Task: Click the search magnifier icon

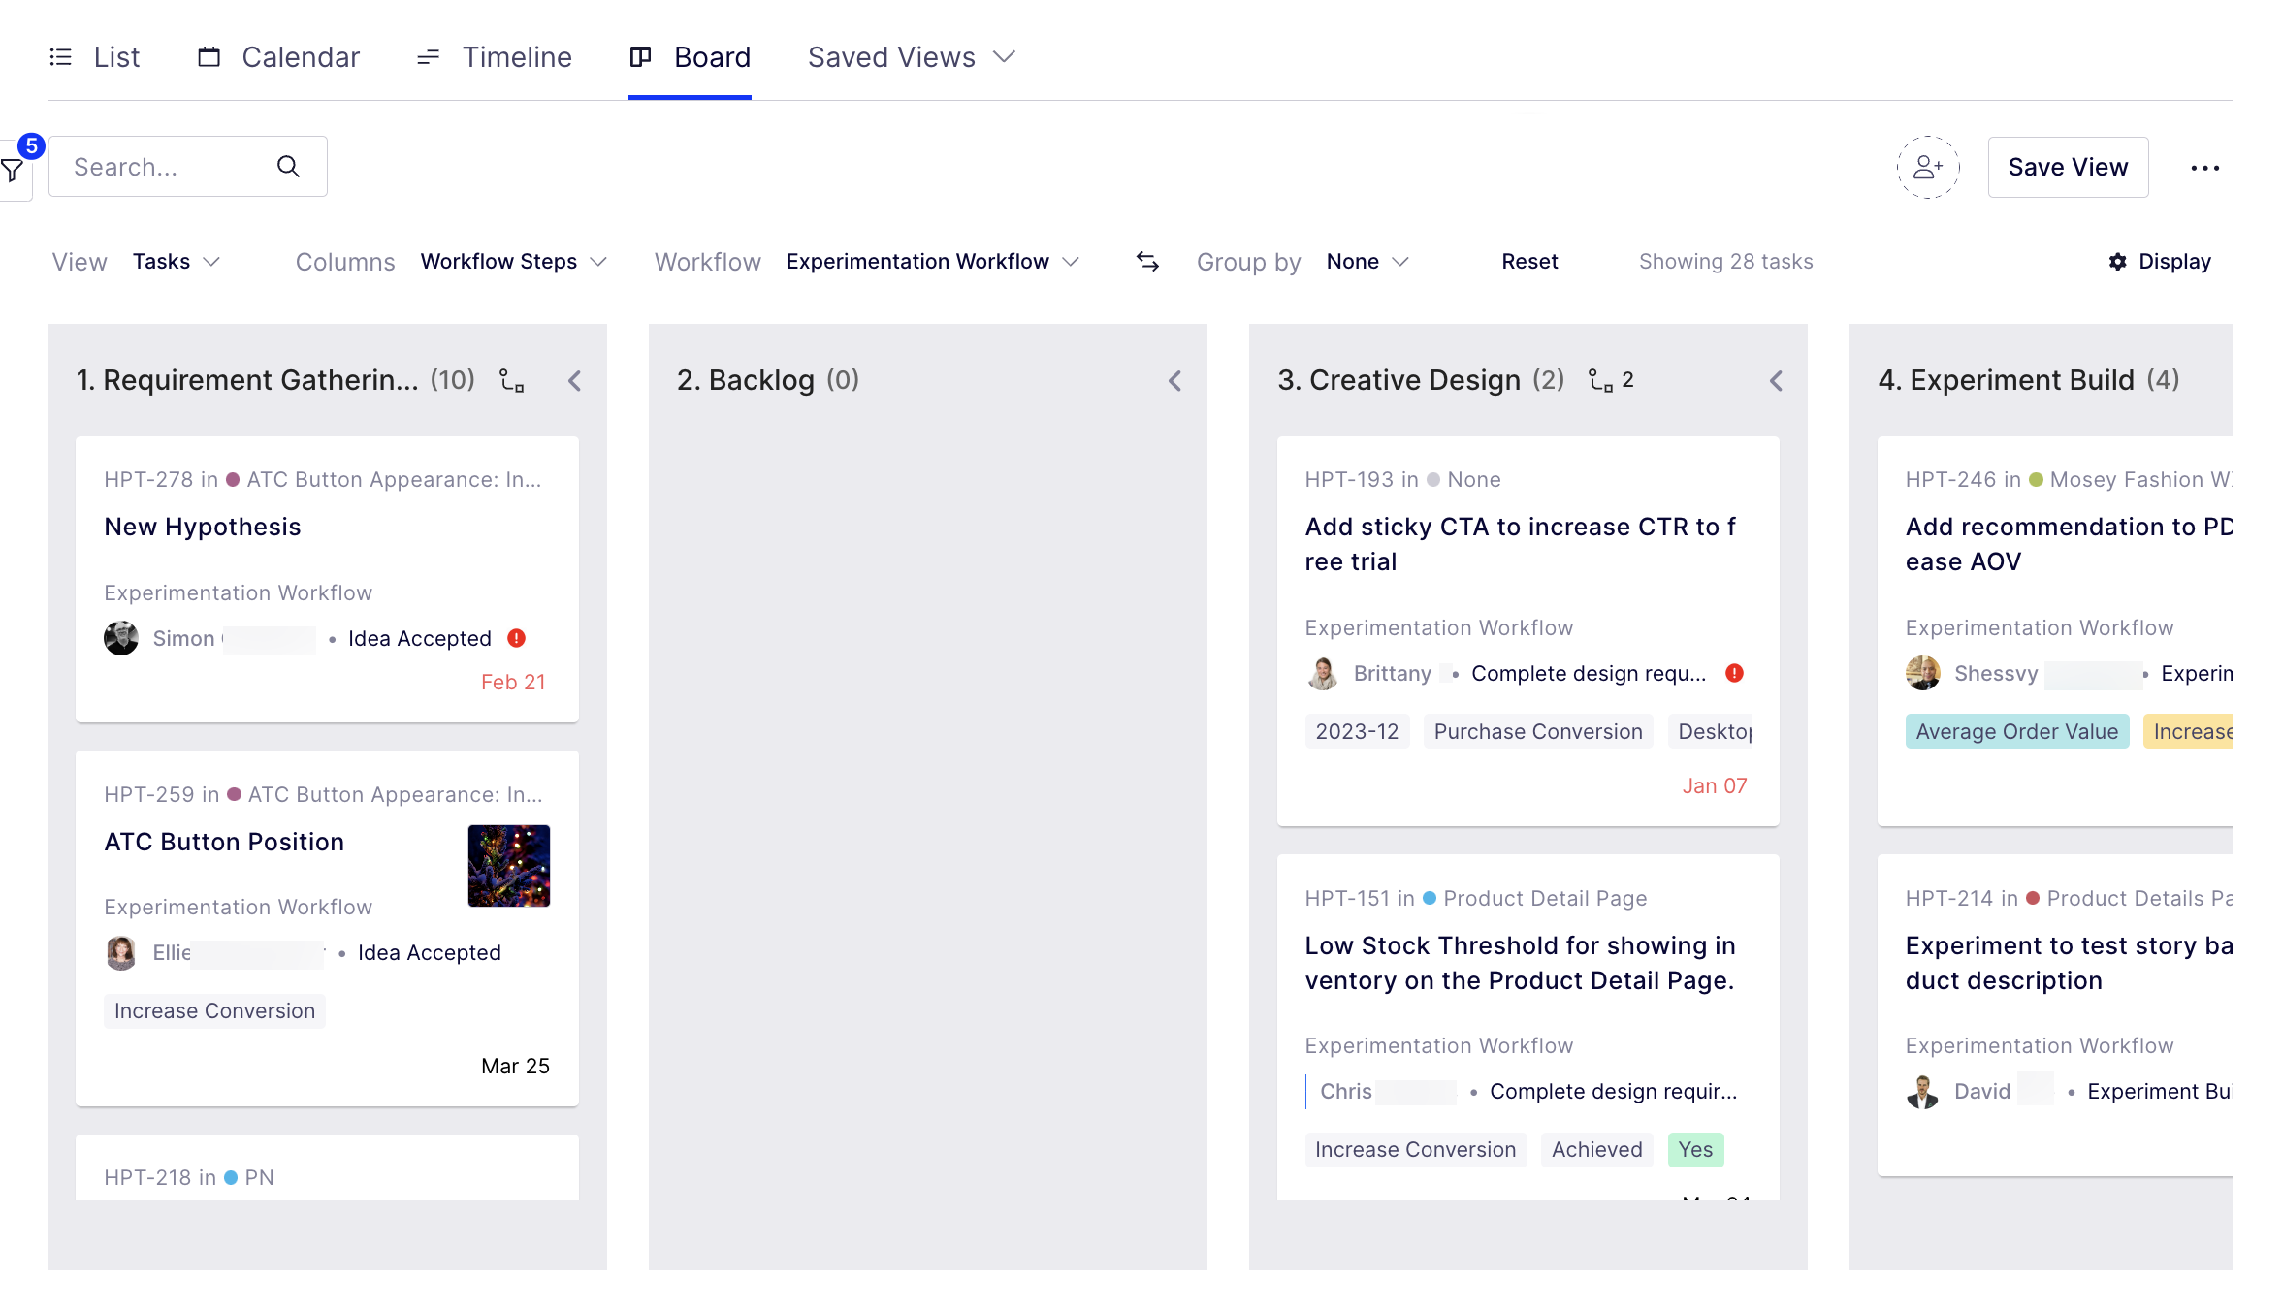Action: click(288, 167)
